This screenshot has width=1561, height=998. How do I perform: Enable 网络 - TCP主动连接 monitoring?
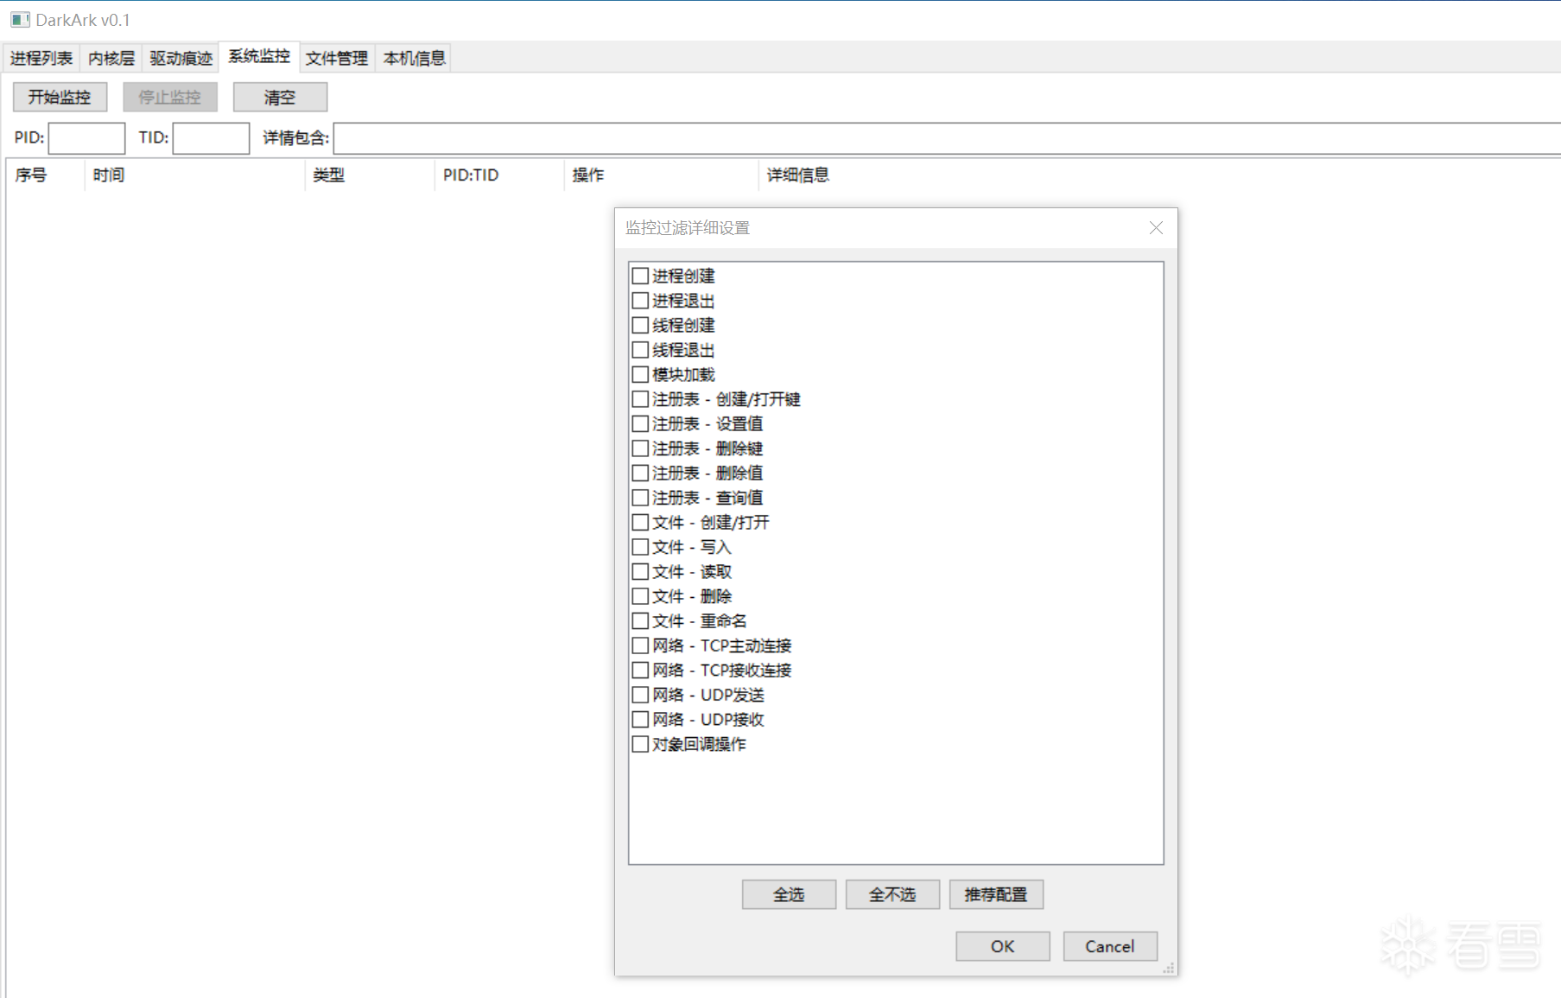click(640, 645)
